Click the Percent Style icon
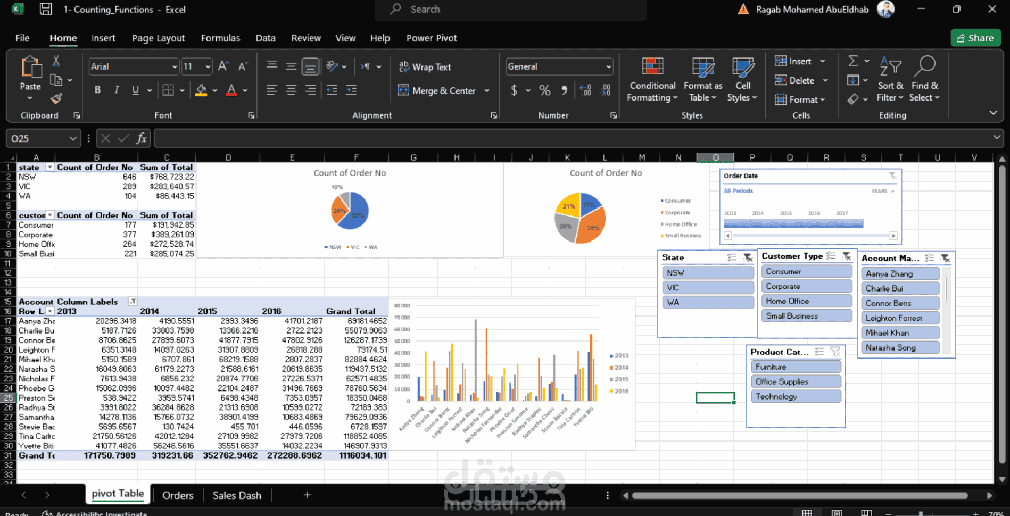This screenshot has width=1010, height=516. click(544, 90)
